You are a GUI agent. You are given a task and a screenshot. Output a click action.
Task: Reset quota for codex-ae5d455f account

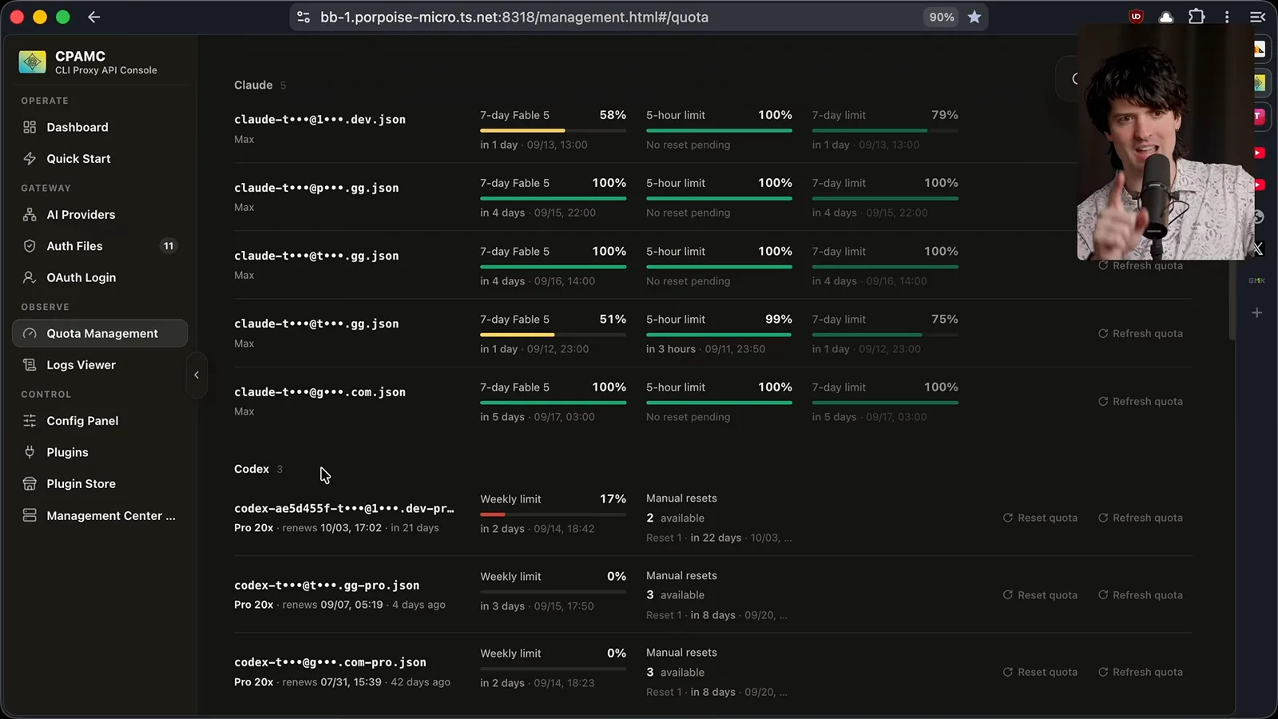1040,518
